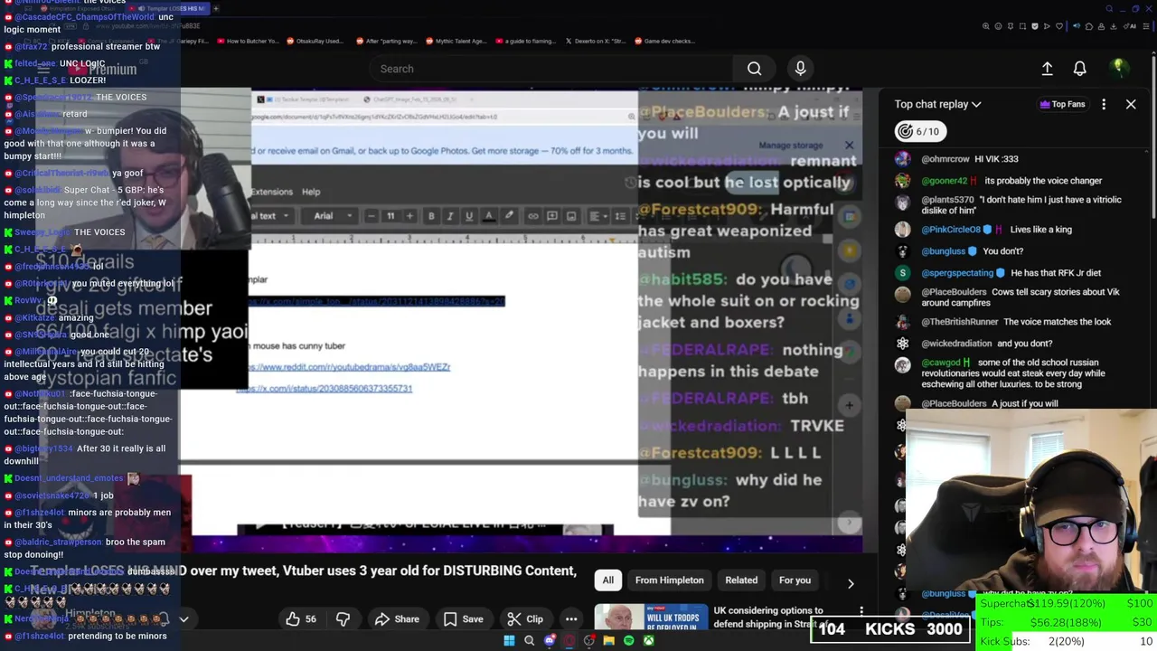
Task: Close the Top chat replay panel
Action: [1131, 104]
